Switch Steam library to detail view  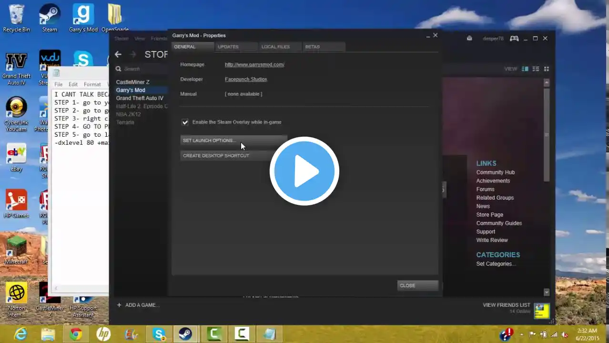[525, 69]
